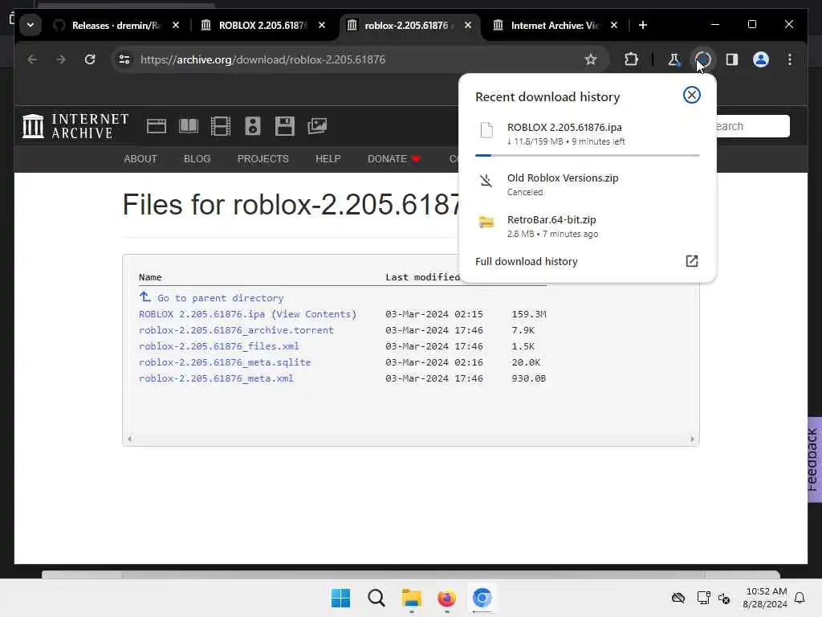Open the tab search dropdown arrow
Viewport: 822px width, 617px height.
tap(31, 25)
